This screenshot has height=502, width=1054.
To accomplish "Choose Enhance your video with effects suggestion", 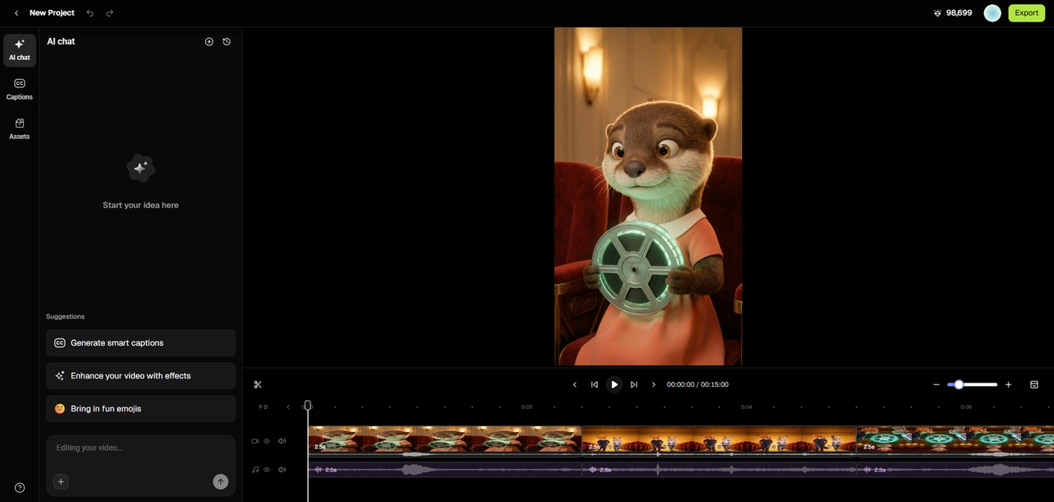I will (141, 376).
